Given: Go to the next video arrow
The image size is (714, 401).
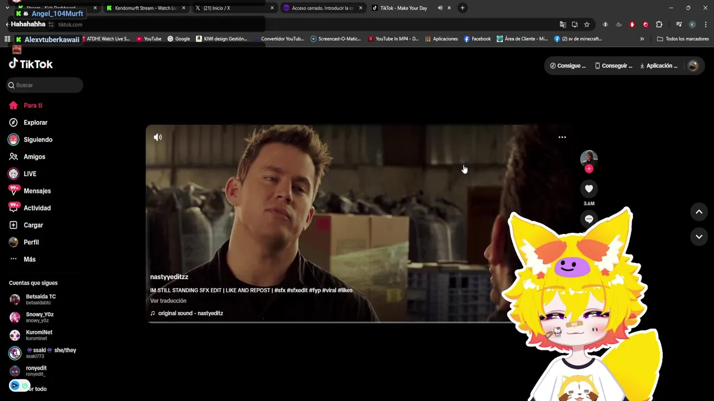Looking at the screenshot, I should click(x=699, y=237).
